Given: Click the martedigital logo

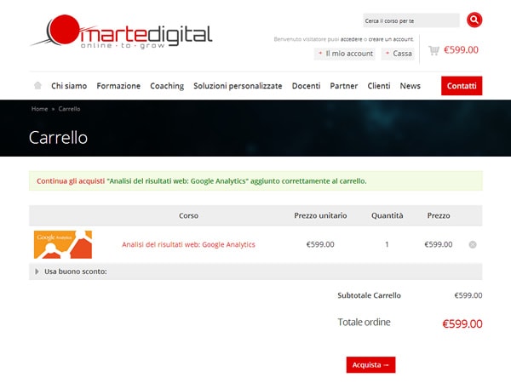Looking at the screenshot, I should pos(121,32).
